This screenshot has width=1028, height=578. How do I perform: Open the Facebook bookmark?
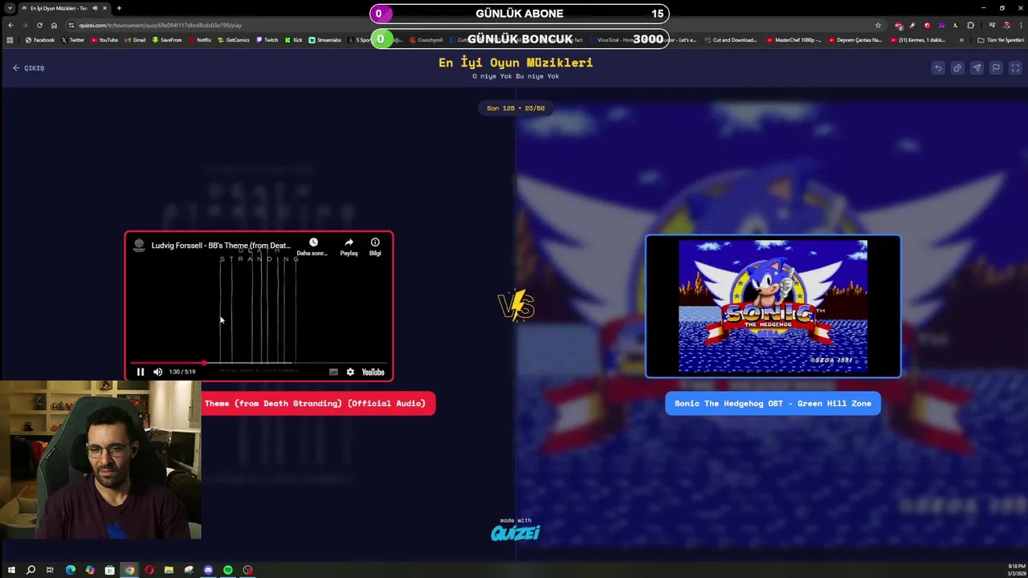point(40,40)
